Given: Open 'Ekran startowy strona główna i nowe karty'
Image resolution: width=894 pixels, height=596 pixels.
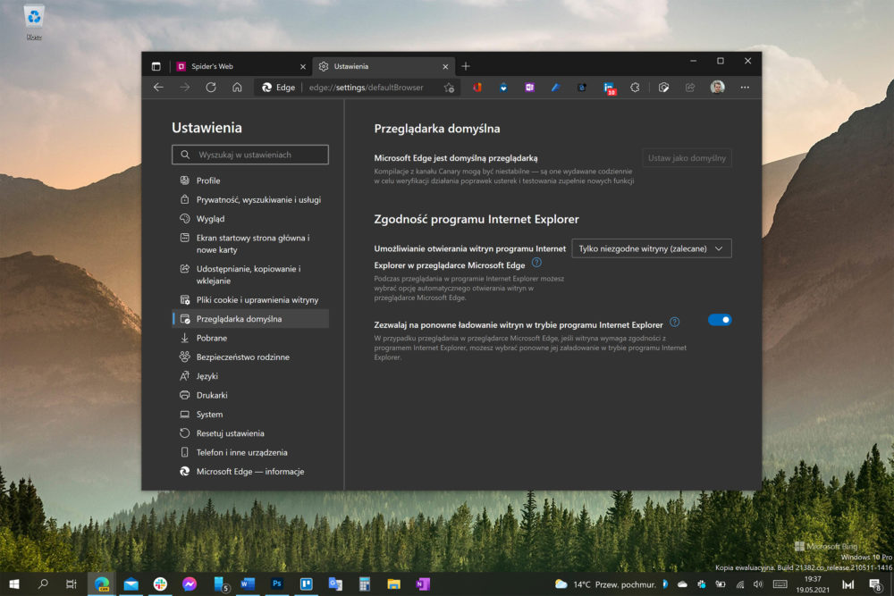Looking at the screenshot, I should tap(250, 244).
